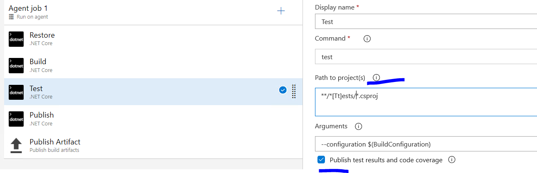Select the Publish Artifact task
Image resolution: width=537 pixels, height=173 pixels.
tap(124, 145)
